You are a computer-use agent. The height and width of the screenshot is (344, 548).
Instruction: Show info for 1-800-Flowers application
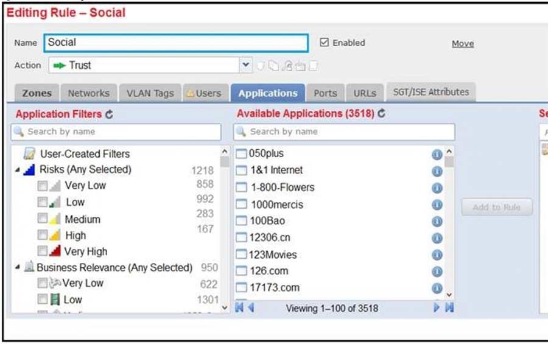coord(437,188)
